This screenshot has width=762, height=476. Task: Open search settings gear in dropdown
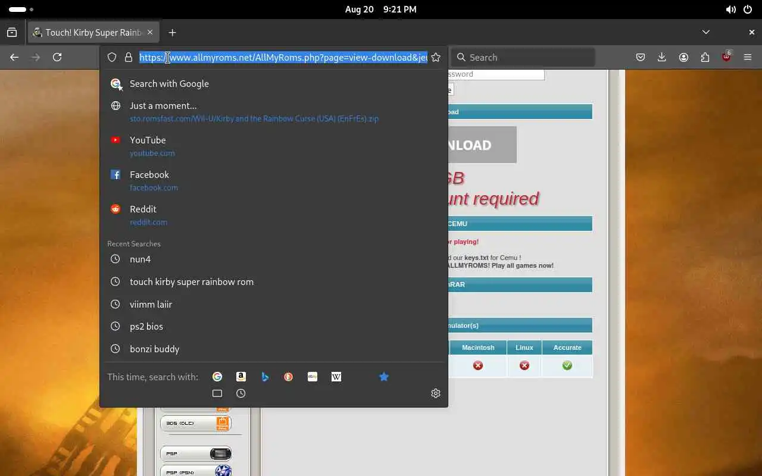[x=436, y=393]
